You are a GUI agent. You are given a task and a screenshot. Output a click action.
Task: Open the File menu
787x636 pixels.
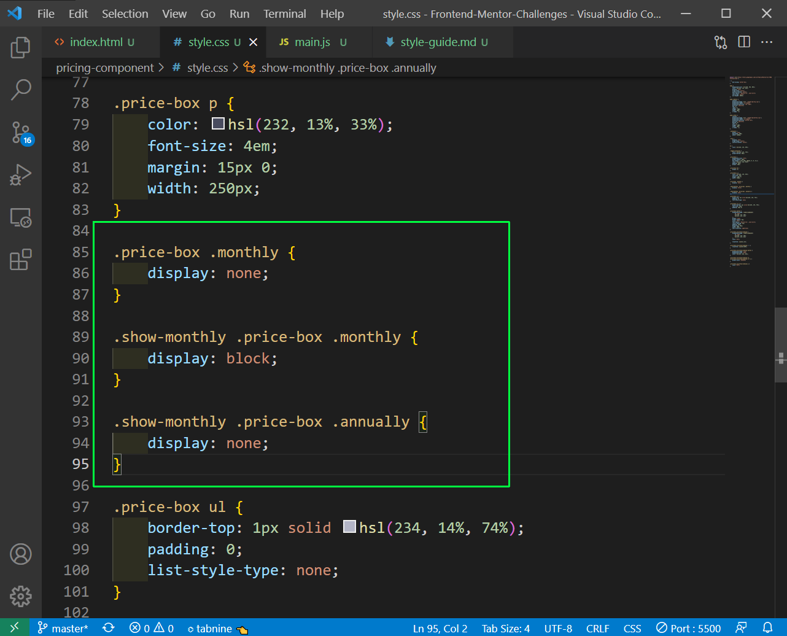coord(46,14)
